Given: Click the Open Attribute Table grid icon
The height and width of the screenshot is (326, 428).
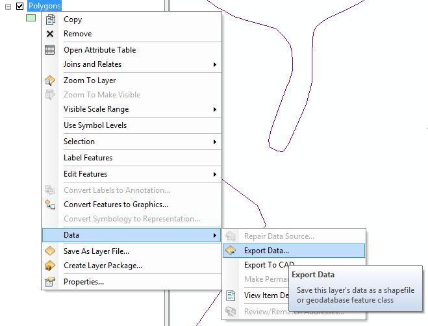Looking at the screenshot, I should point(50,50).
